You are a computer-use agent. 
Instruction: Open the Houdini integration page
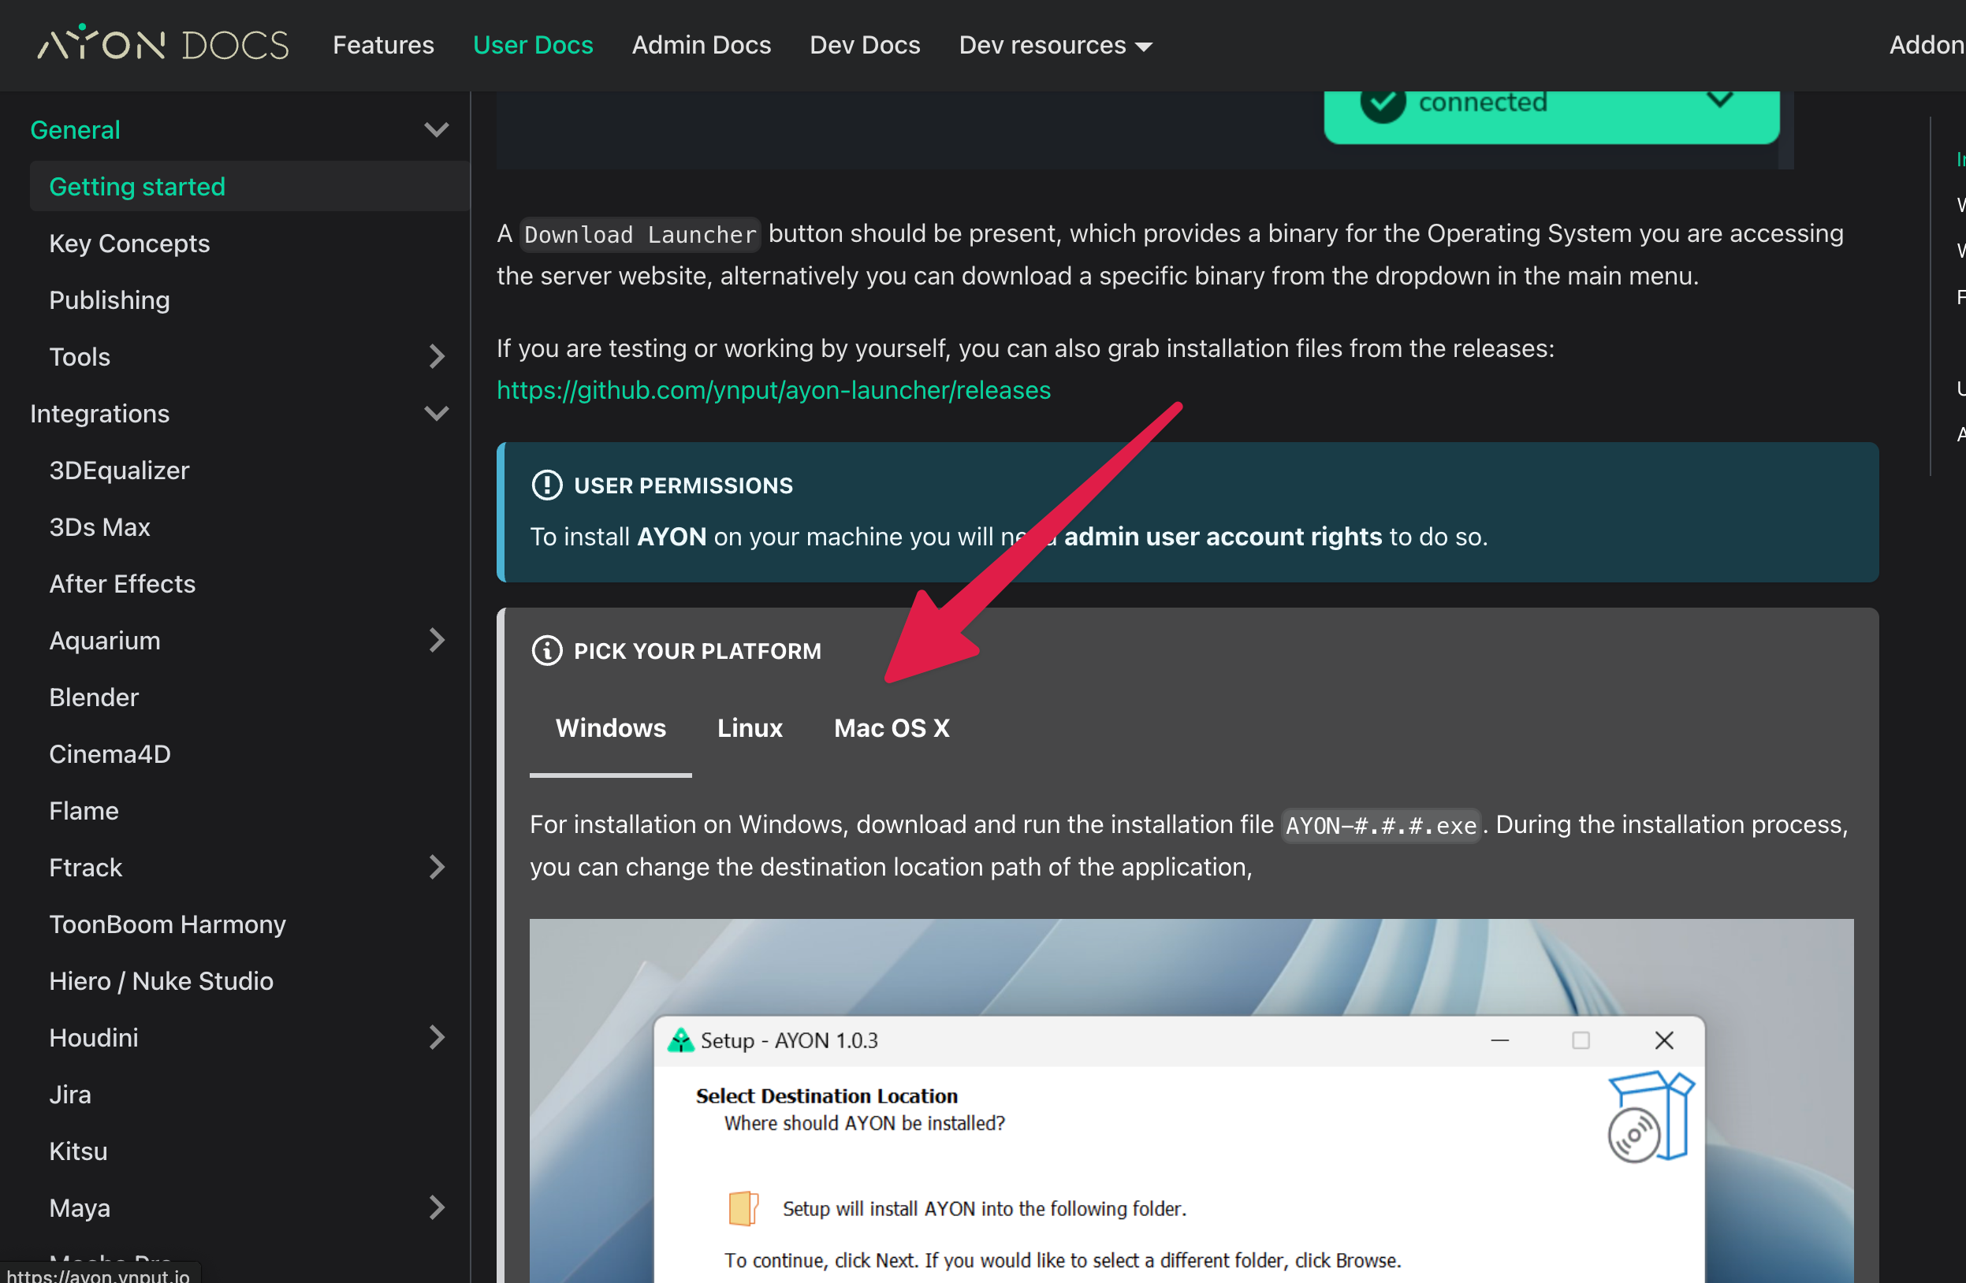[94, 1038]
